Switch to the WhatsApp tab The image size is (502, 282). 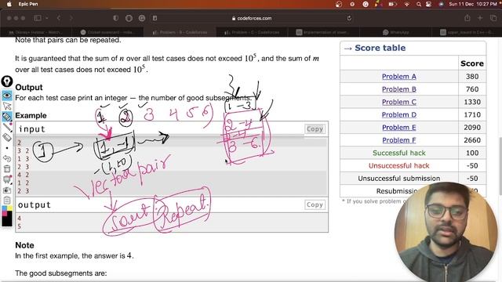(x=395, y=32)
